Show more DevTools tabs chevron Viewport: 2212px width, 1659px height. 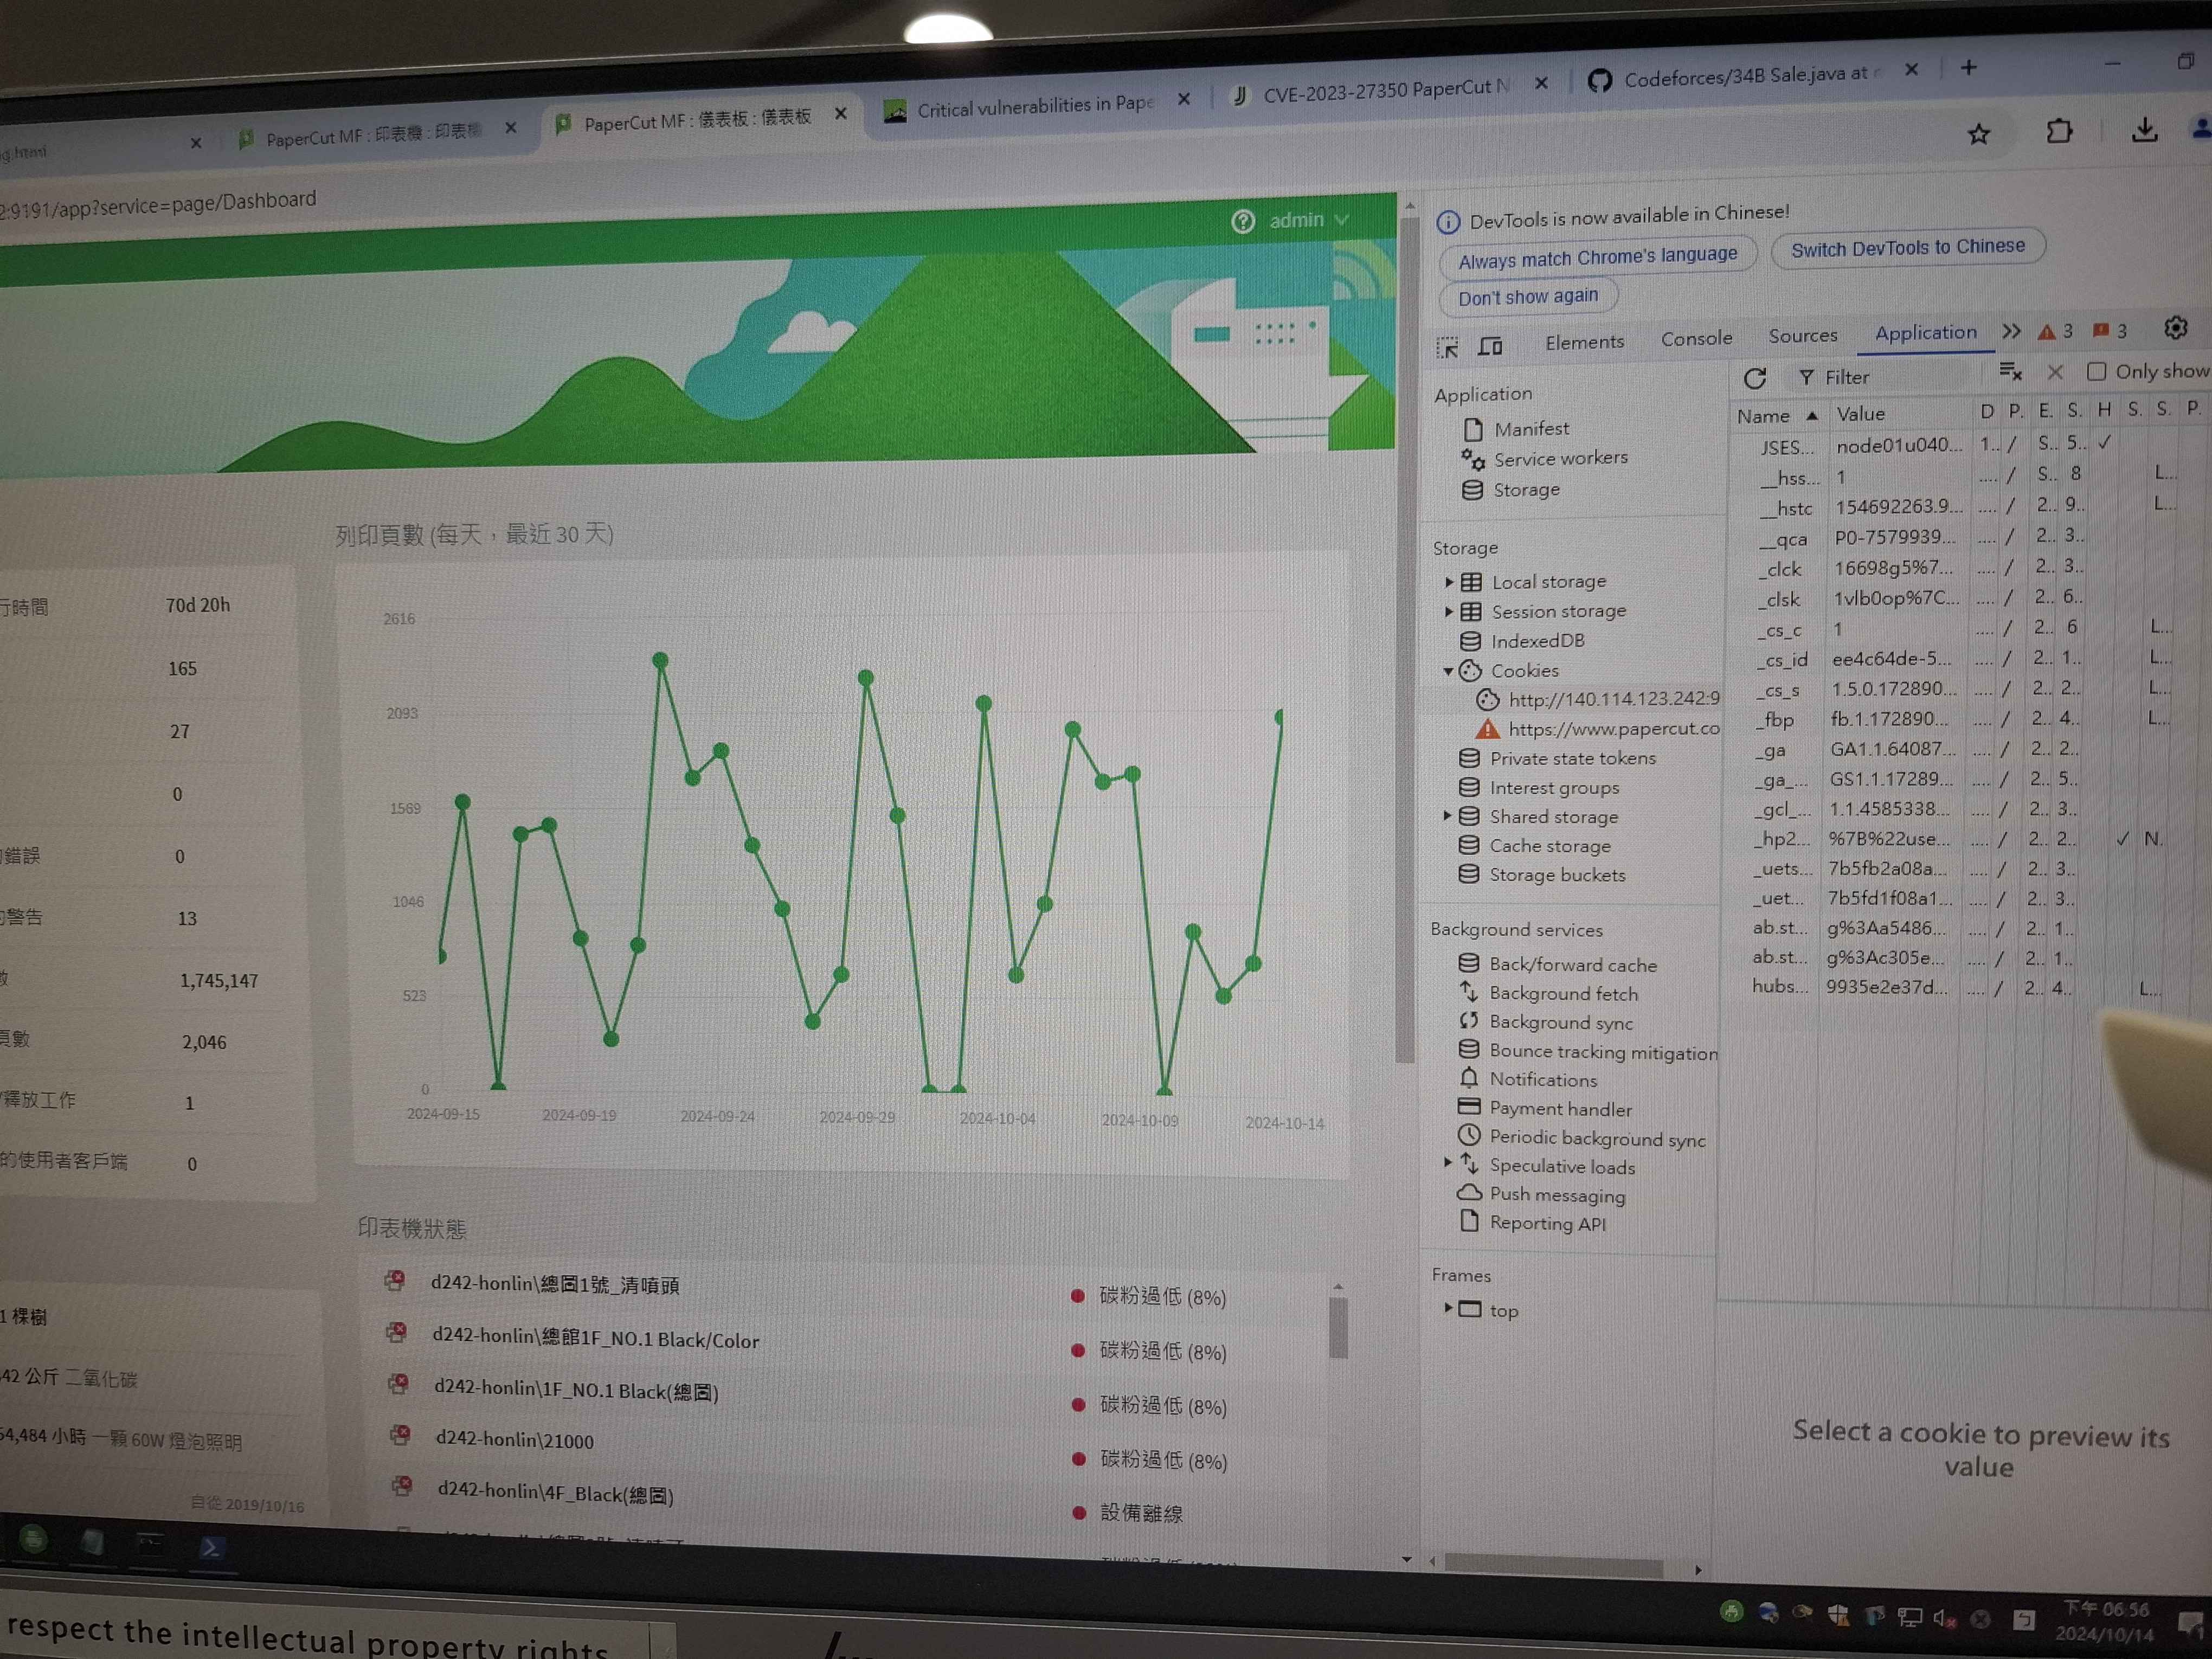click(2011, 331)
